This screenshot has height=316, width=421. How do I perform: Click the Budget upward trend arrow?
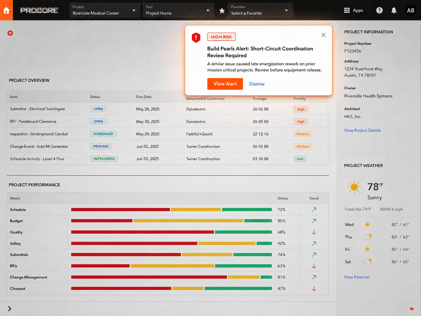click(314, 221)
